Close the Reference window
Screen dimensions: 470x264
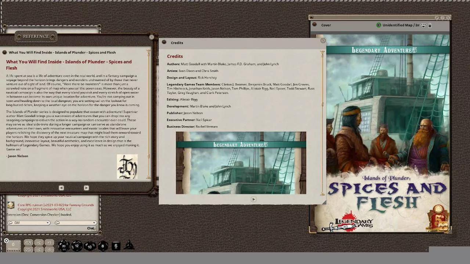[x=152, y=37]
